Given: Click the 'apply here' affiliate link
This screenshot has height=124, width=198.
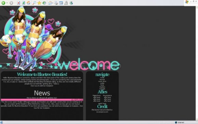Looking at the screenshot, I should (102, 103).
